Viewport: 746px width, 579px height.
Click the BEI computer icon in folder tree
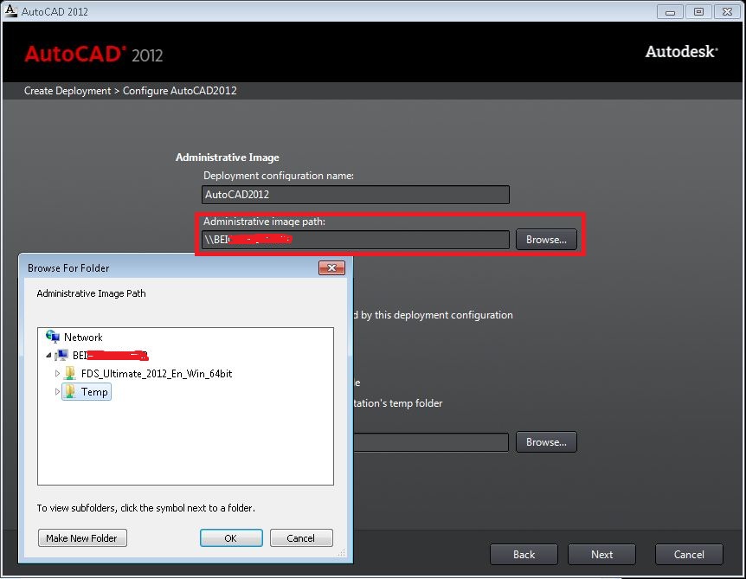tap(61, 355)
